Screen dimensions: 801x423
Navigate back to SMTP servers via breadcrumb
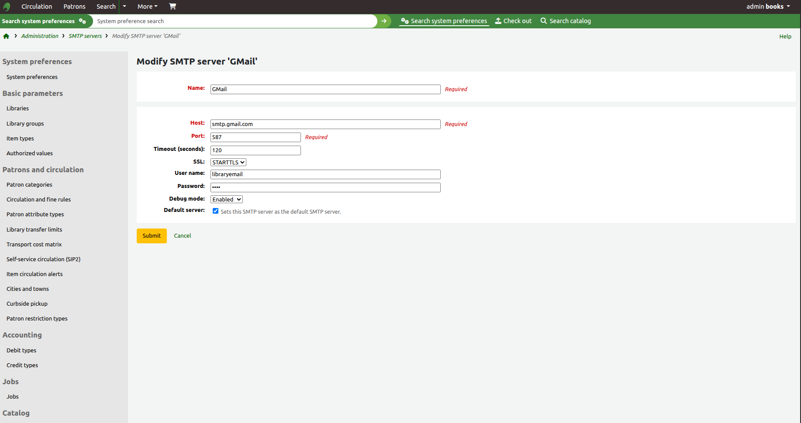(85, 36)
